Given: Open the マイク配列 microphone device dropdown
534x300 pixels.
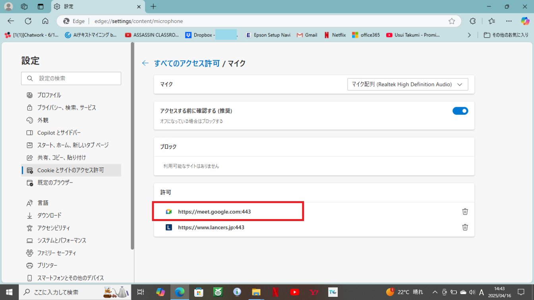Looking at the screenshot, I should pos(407,84).
